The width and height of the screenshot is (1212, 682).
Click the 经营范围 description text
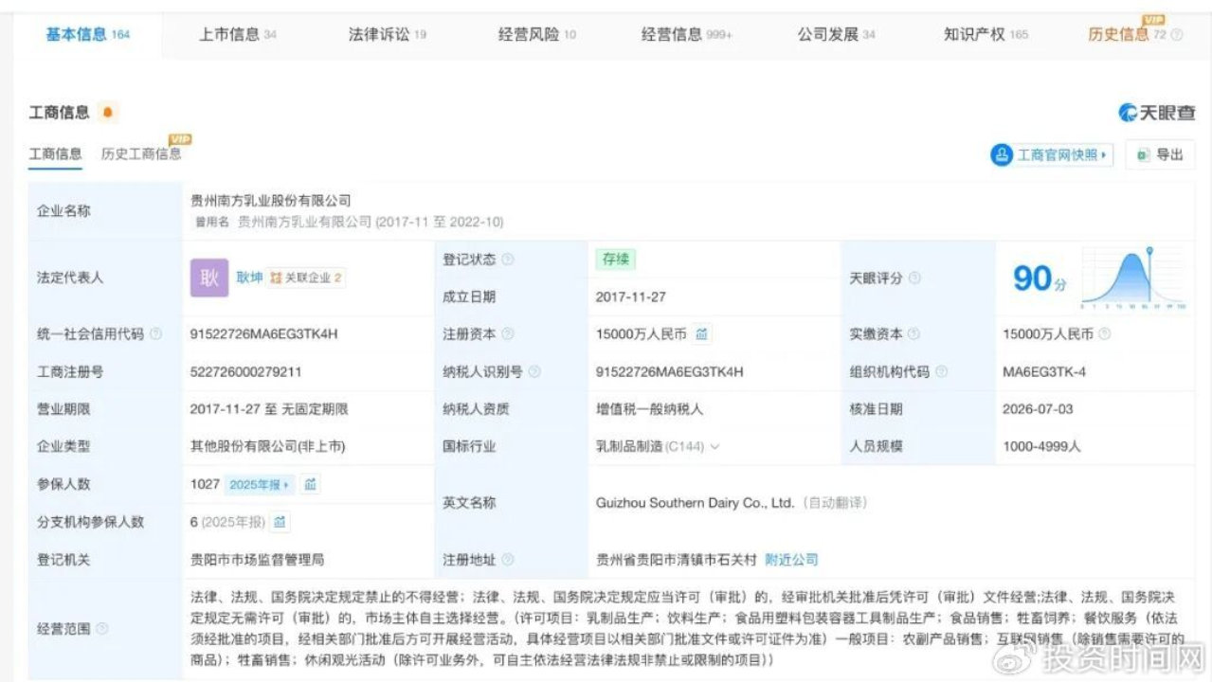[688, 628]
